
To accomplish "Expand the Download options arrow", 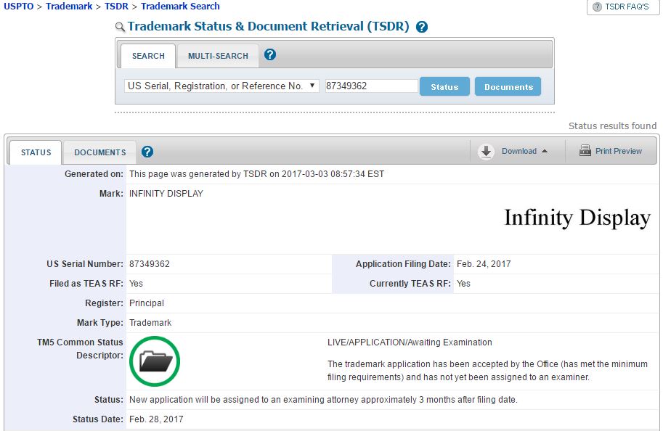I will pos(545,151).
